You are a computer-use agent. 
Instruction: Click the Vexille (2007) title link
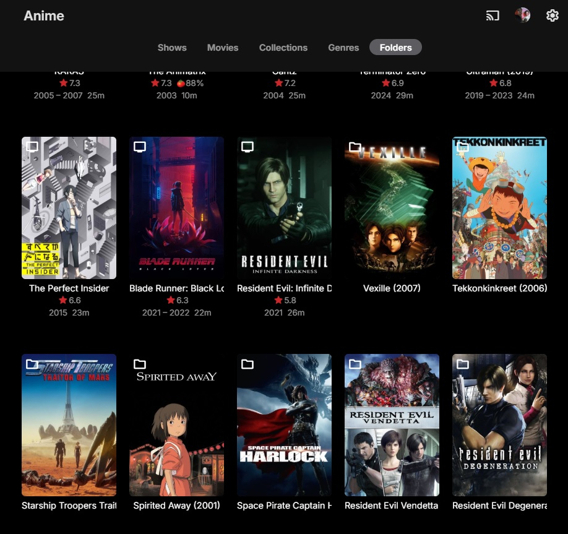coord(392,288)
